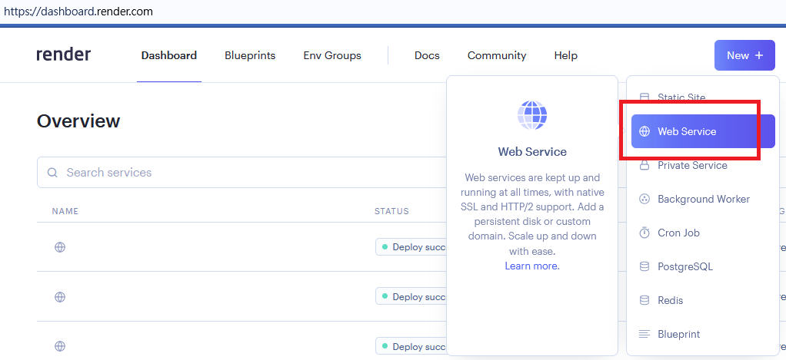
Task: Click the Background Worker icon
Action: [644, 199]
